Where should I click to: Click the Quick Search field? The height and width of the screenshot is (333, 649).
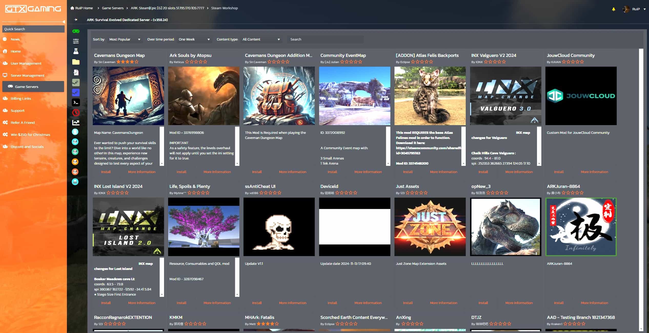pyautogui.click(x=33, y=29)
